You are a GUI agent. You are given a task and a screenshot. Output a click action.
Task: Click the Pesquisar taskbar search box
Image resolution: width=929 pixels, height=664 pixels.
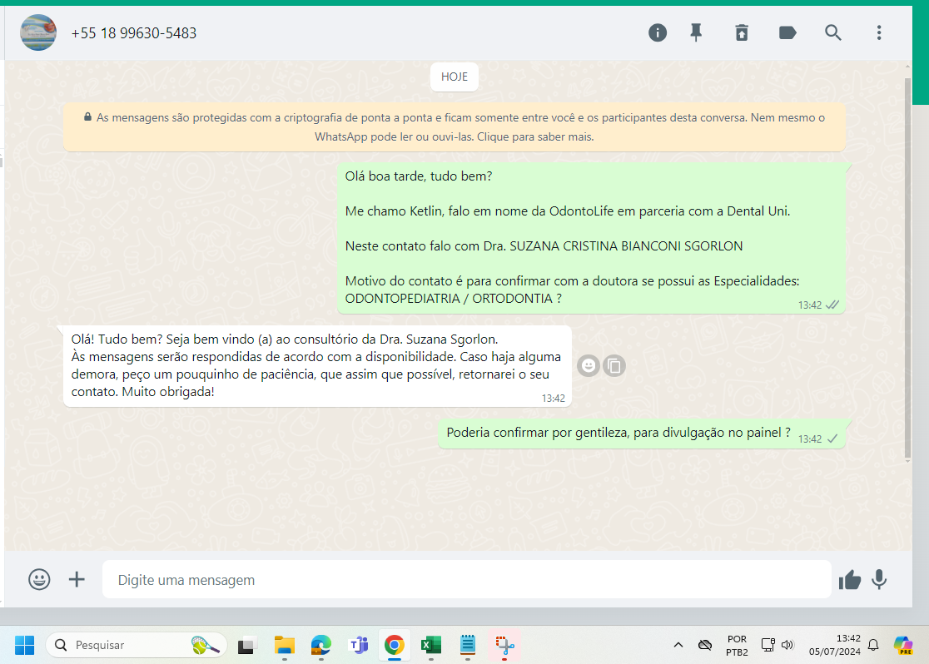[137, 645]
